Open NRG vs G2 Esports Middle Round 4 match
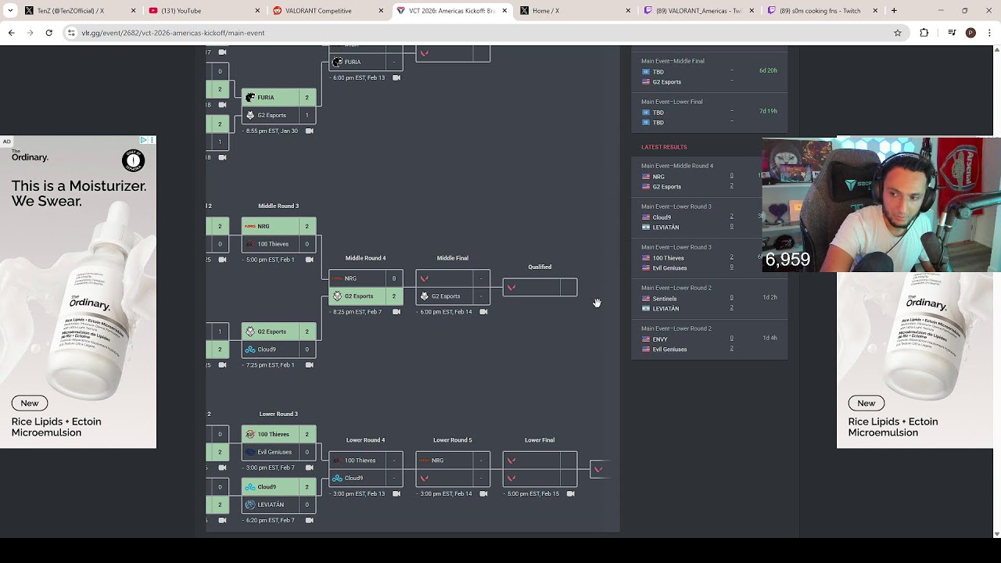The width and height of the screenshot is (1001, 563). [x=365, y=287]
